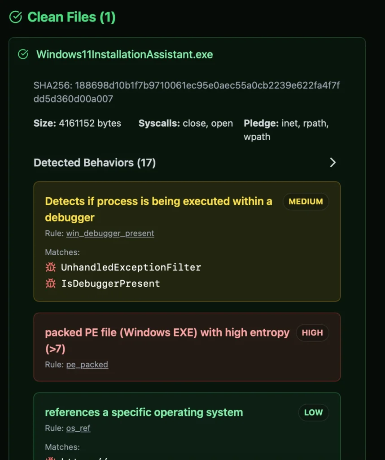Click checkmark icon beside Windows11InstallationAssistant.exe
385x460 pixels.
pyautogui.click(x=23, y=54)
